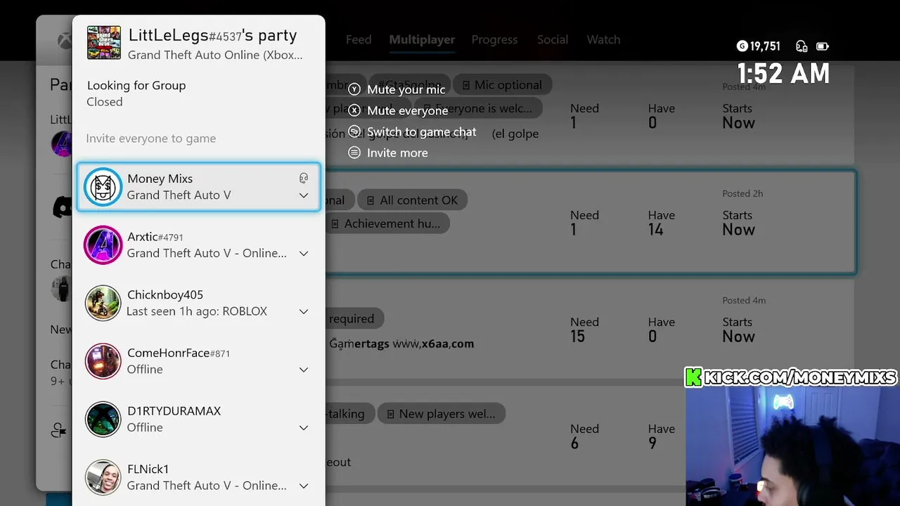This screenshot has width=900, height=506.
Task: Open the LFG post needing 6 players
Action: (x=589, y=436)
